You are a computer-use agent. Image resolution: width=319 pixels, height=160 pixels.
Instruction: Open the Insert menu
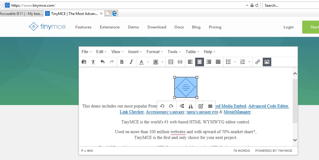pos(135,52)
